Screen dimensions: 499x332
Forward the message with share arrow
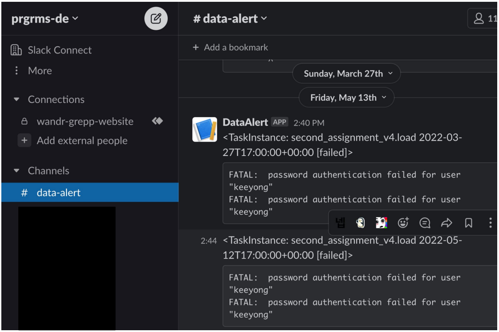pos(446,223)
